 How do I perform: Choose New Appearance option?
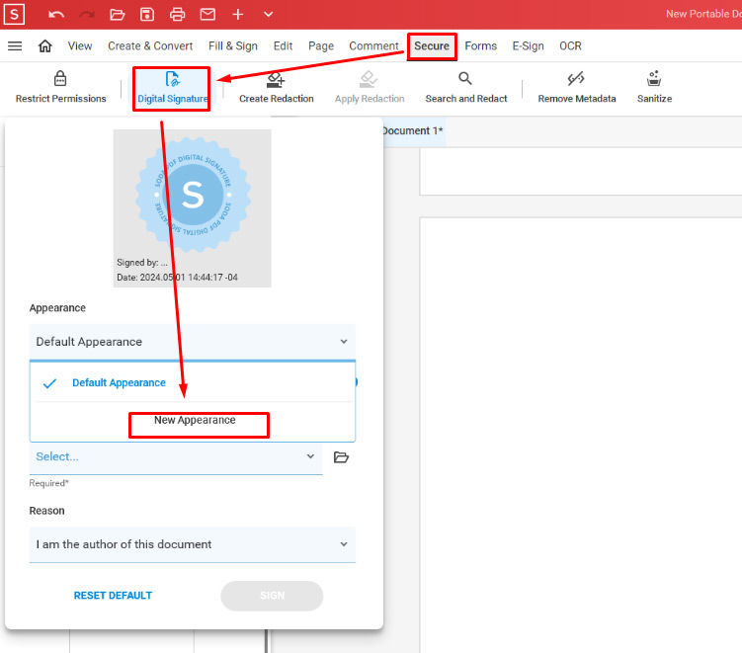[x=195, y=420]
